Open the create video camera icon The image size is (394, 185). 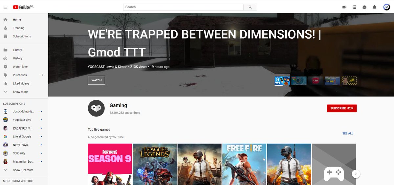(344, 7)
